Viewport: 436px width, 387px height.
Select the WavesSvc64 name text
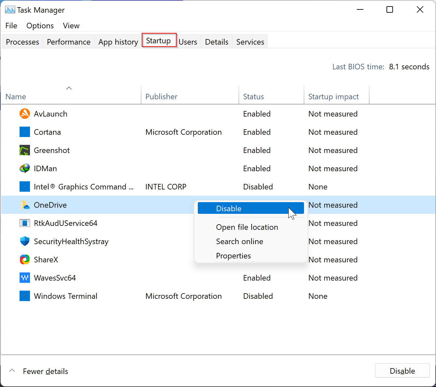55,278
